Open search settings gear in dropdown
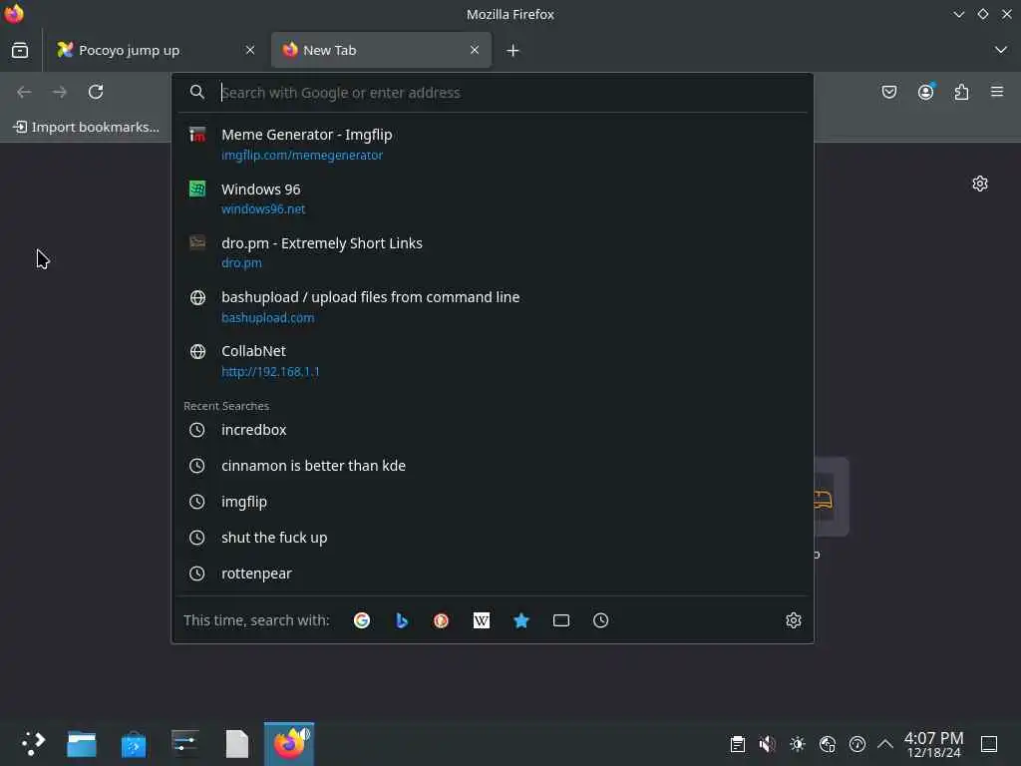Viewport: 1021px width, 766px height. point(793,620)
